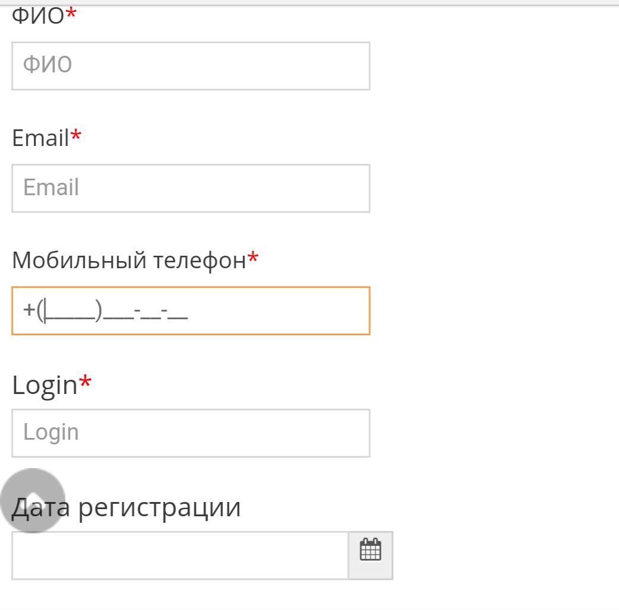Image resolution: width=619 pixels, height=610 pixels.
Task: Open the calendar date picker icon
Action: click(x=370, y=555)
